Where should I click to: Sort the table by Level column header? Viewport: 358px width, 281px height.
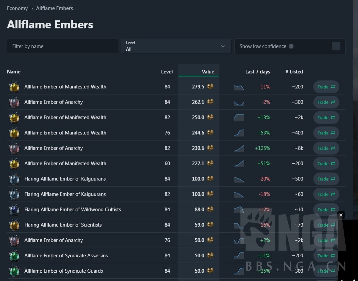tap(167, 72)
